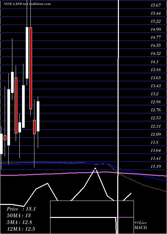Click the 15.44 price axis label
The height and width of the screenshot is (234, 167).
click(x=156, y=13)
